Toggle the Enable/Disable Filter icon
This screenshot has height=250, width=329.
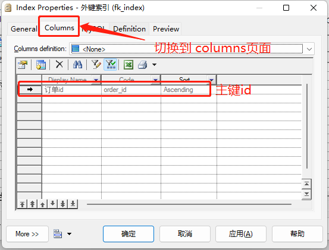(111, 65)
